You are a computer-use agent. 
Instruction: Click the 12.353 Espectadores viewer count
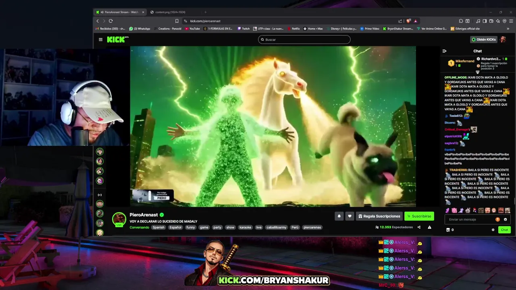click(394, 227)
